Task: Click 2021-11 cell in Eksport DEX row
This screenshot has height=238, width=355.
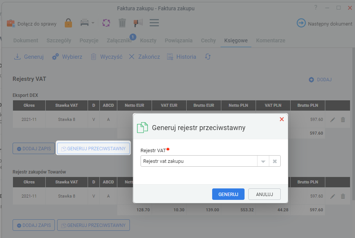Action: click(x=29, y=119)
